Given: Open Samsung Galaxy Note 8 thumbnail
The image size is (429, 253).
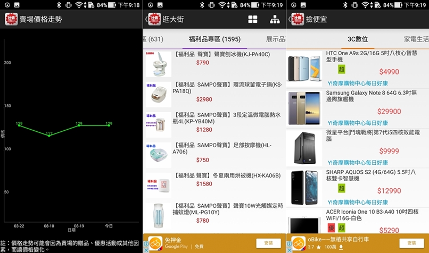Looking at the screenshot, I should (x=304, y=108).
